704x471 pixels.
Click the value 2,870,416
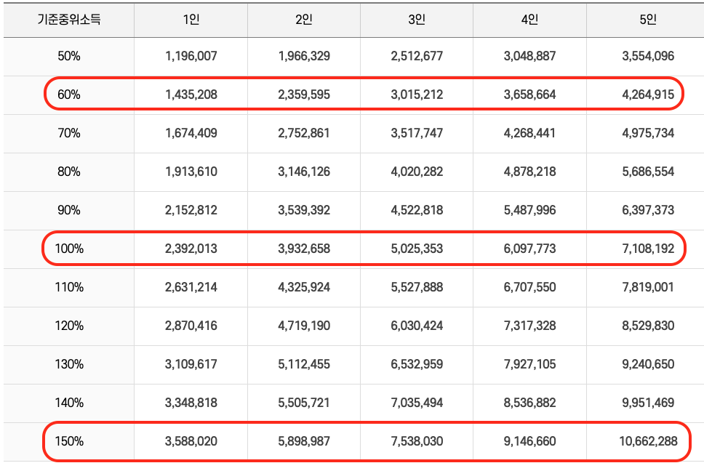tap(191, 326)
